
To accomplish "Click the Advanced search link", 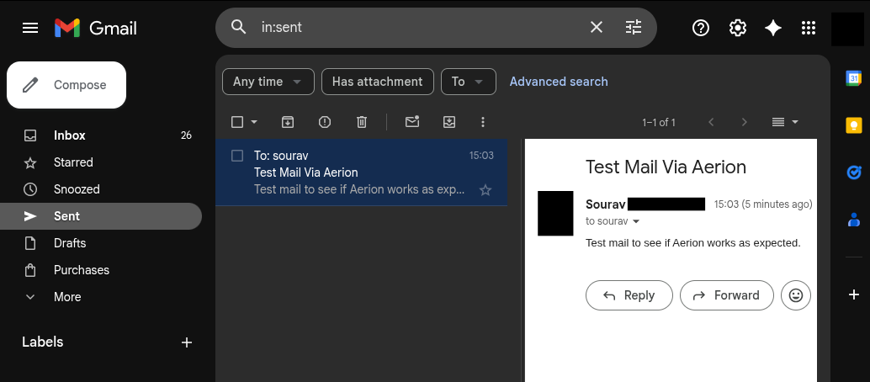I will [x=559, y=82].
